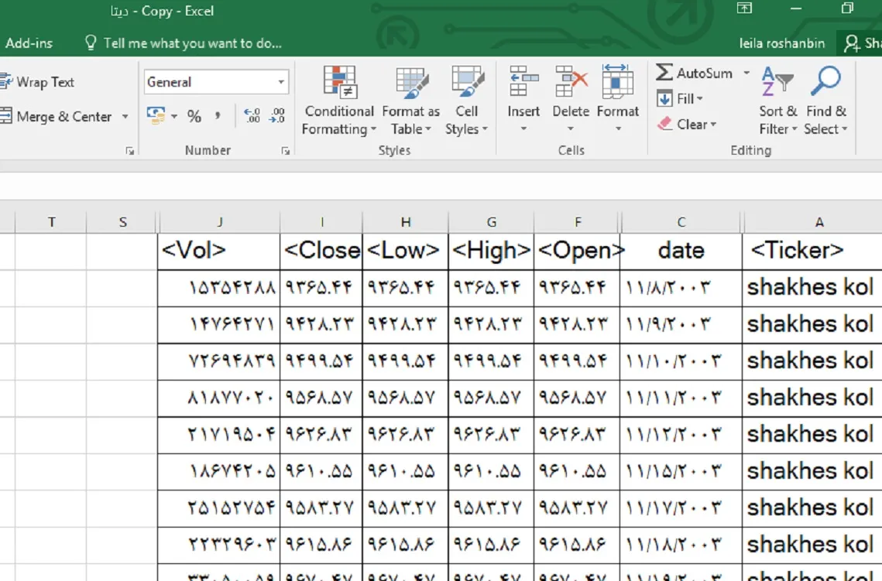The image size is (882, 581).
Task: Open Find & Select menu
Action: 825,101
